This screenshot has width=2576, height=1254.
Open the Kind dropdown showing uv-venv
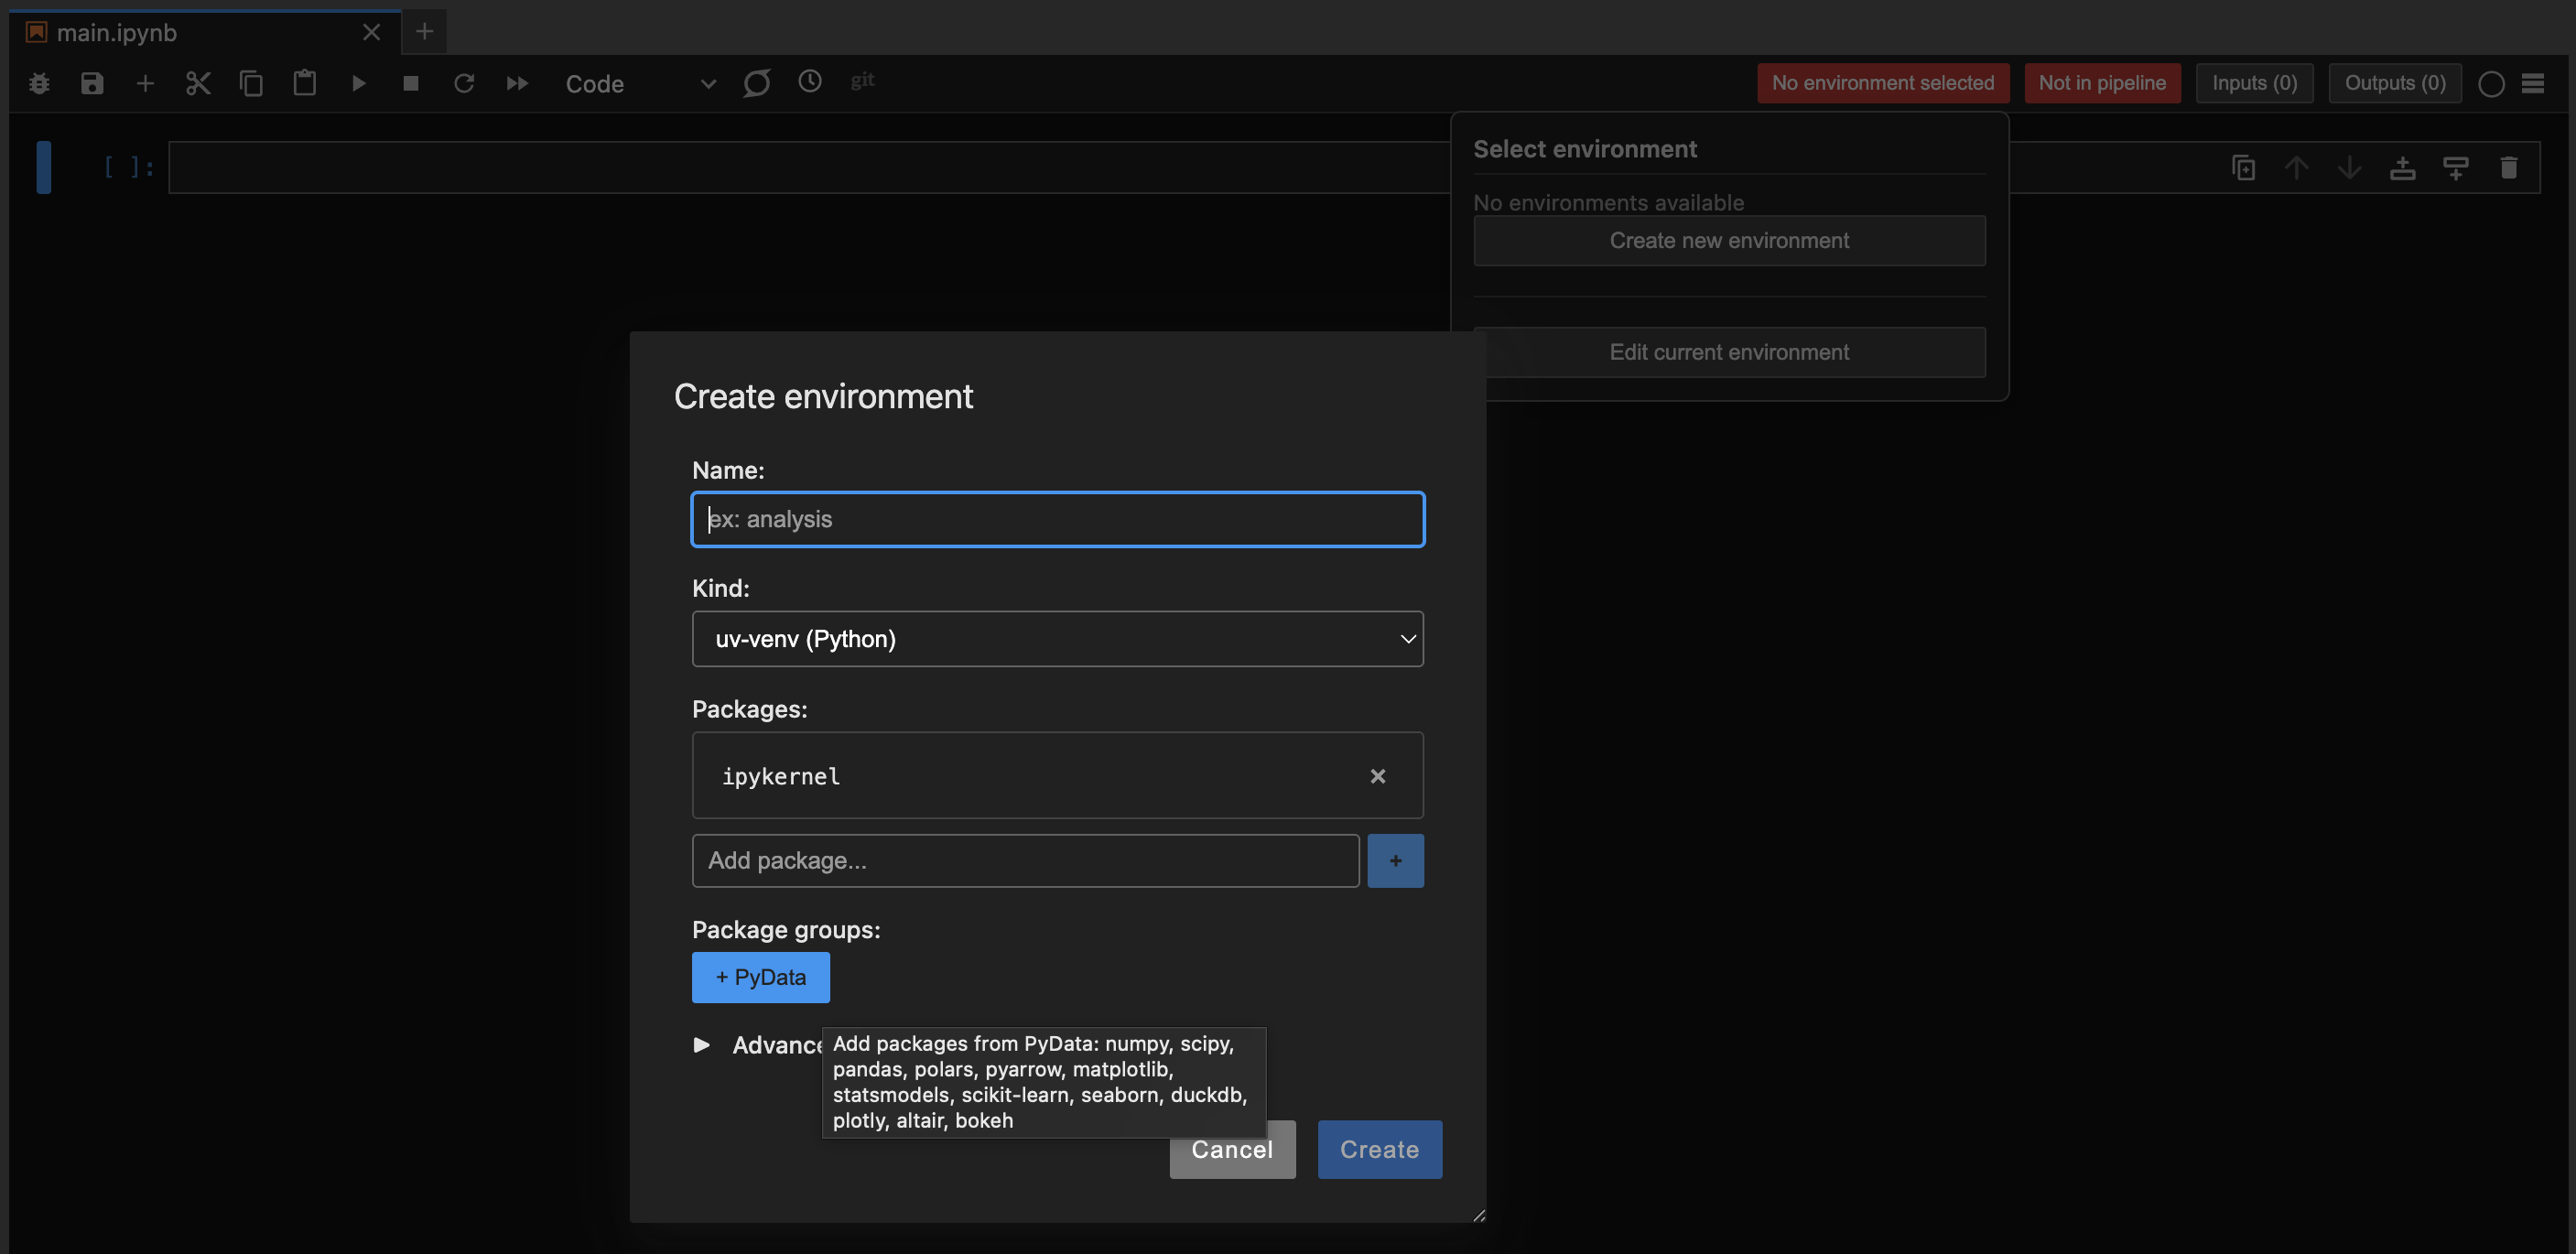pyautogui.click(x=1057, y=639)
